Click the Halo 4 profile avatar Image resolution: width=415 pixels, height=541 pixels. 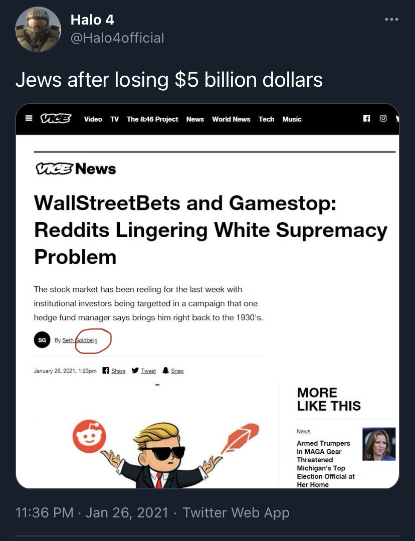point(38,30)
